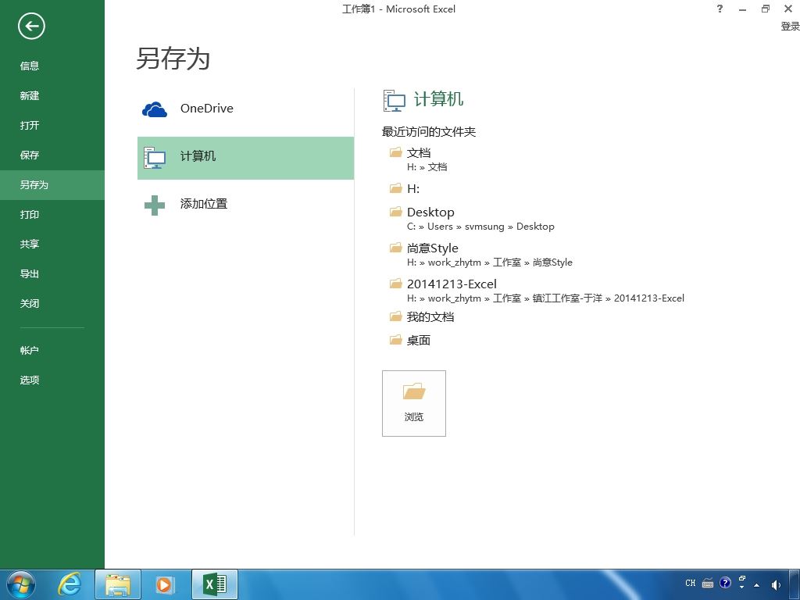Click the folder icon for 我的文档
Viewport: 800px width, 600px height.
tap(395, 316)
